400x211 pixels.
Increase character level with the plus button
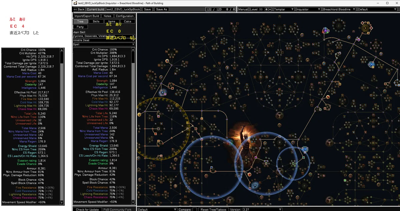click(266, 9)
